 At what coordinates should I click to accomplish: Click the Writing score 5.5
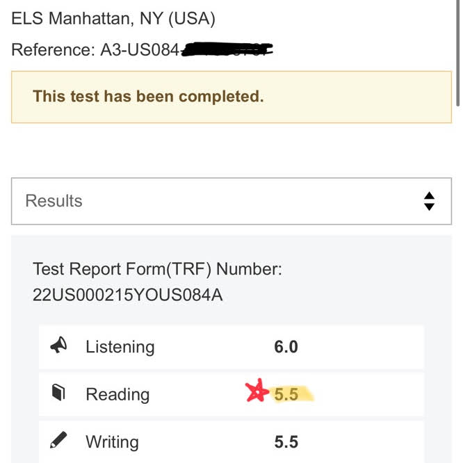(x=286, y=441)
